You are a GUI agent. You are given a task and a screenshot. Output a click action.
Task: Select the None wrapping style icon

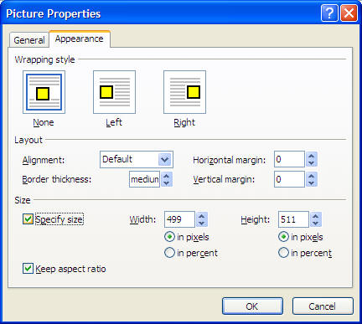[44, 92]
